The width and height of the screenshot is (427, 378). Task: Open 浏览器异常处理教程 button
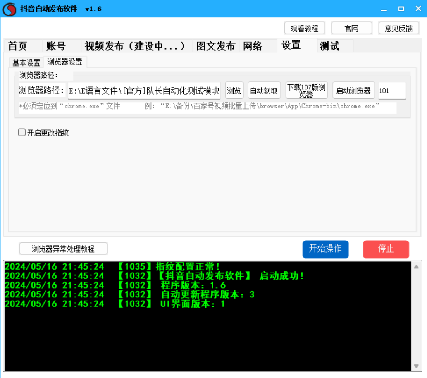coord(63,249)
